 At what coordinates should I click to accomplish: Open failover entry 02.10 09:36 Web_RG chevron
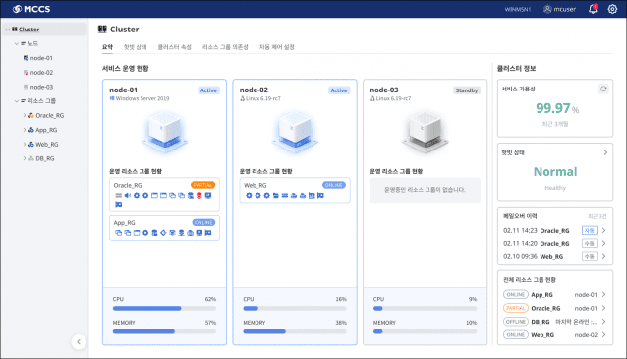pyautogui.click(x=603, y=256)
